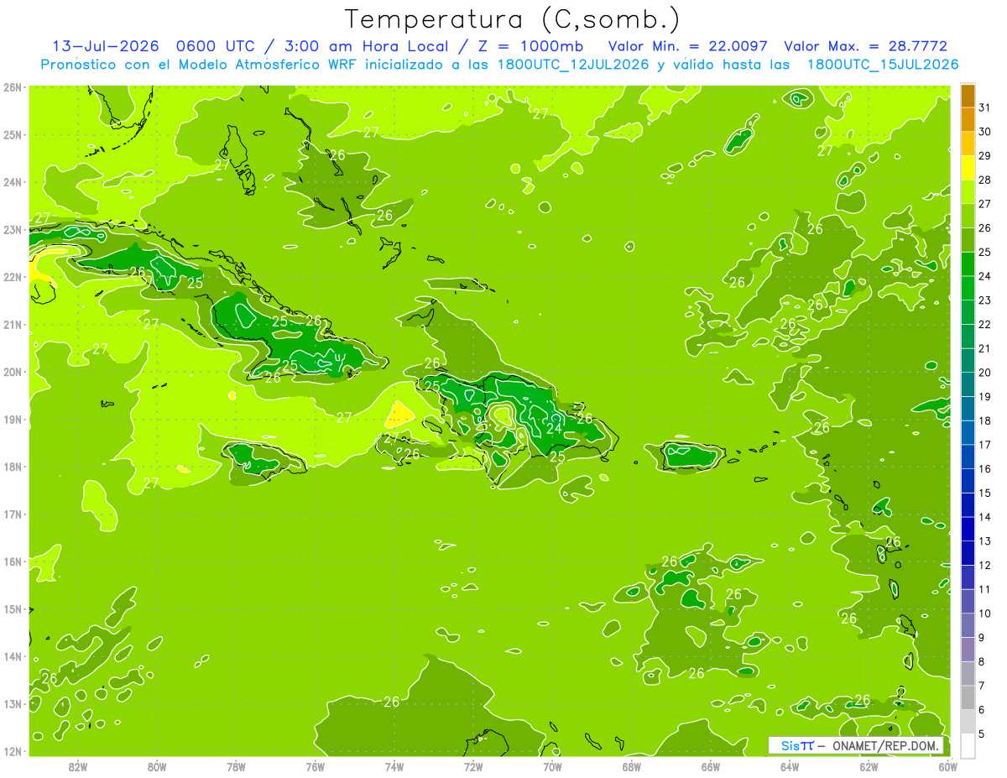Click legend value '30'
The height and width of the screenshot is (778, 1007).
click(984, 132)
